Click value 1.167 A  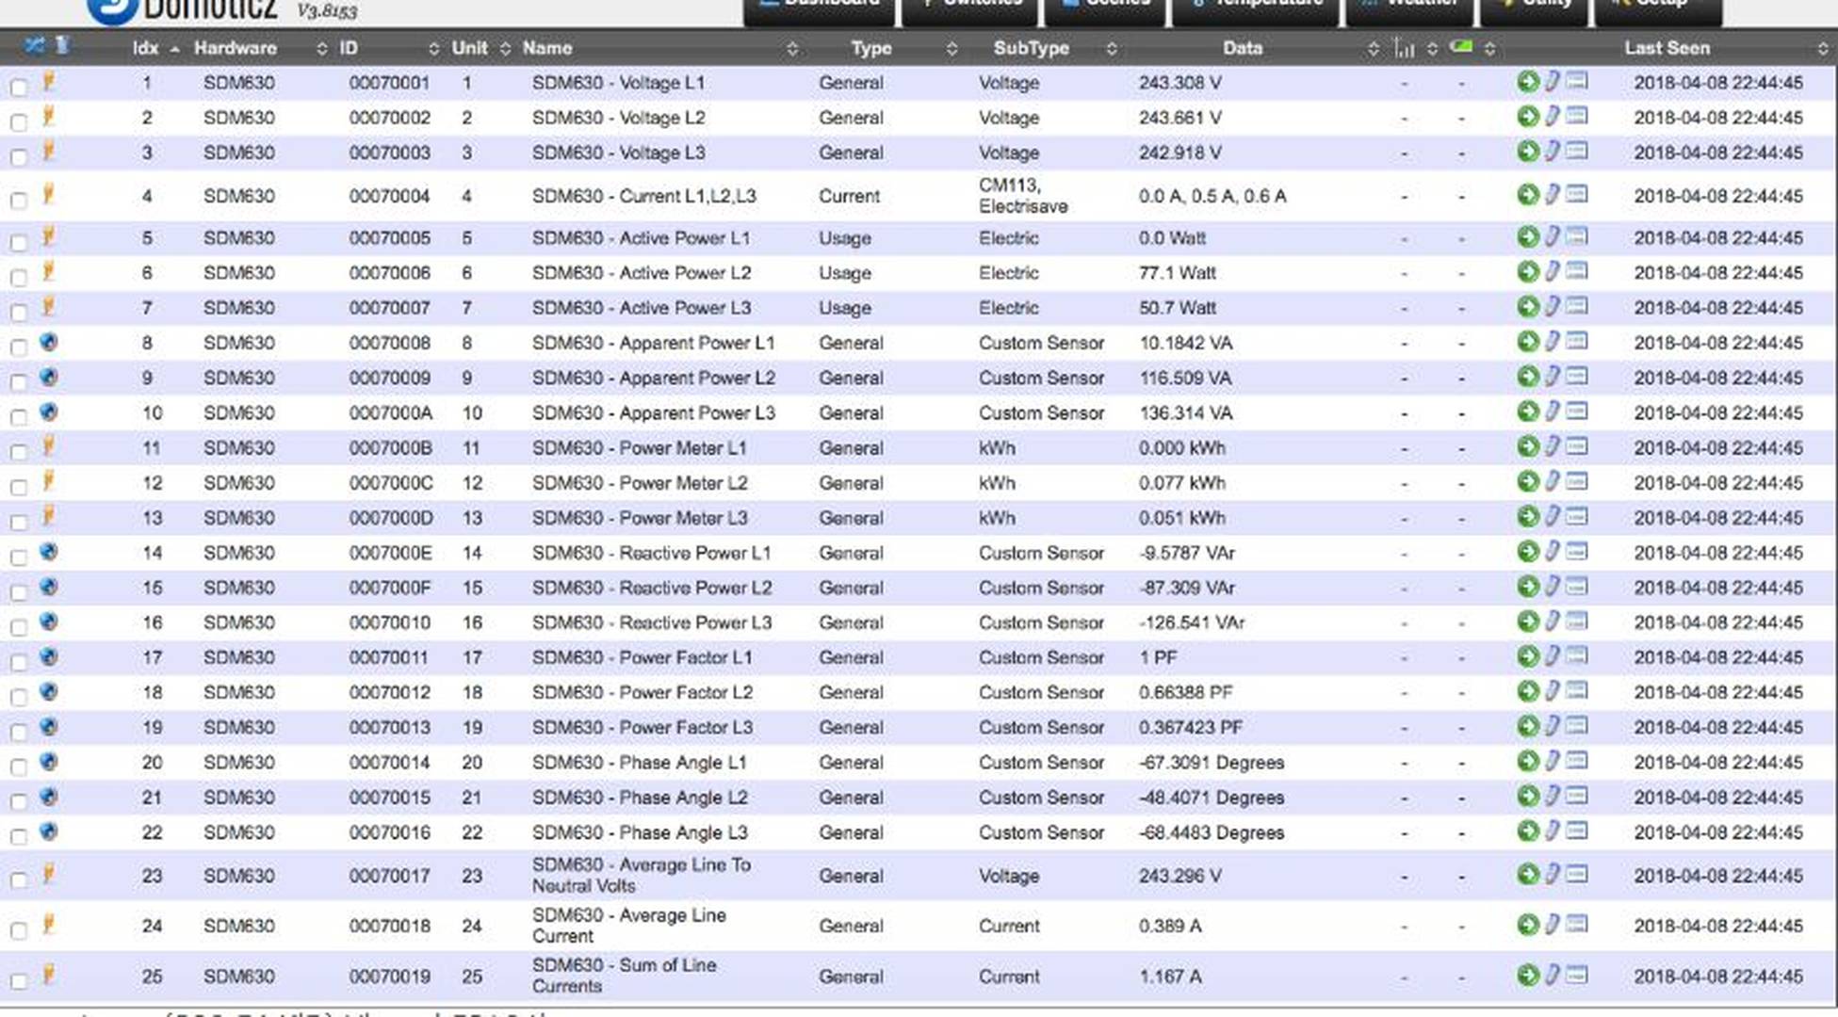1170,977
